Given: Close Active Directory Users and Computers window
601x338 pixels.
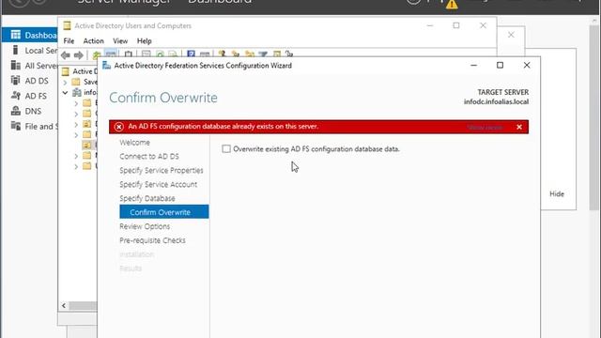Looking at the screenshot, I should [x=483, y=25].
